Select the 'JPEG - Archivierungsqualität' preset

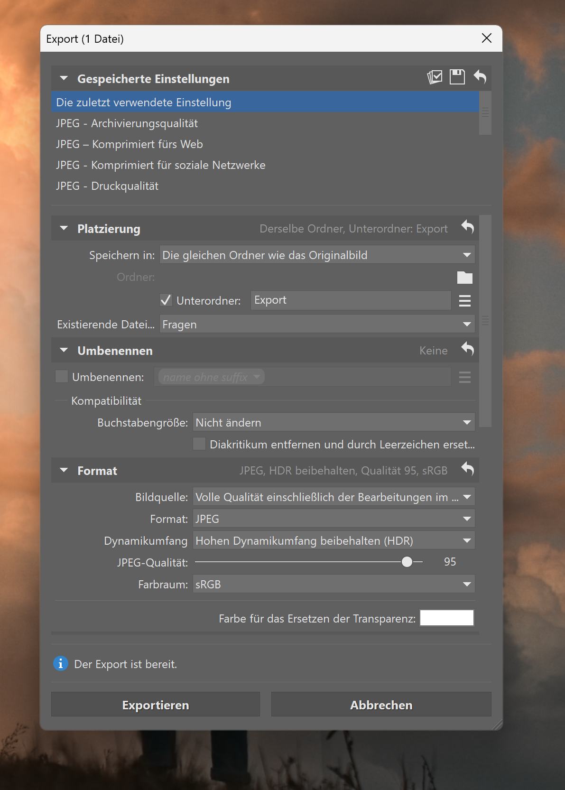pos(265,123)
